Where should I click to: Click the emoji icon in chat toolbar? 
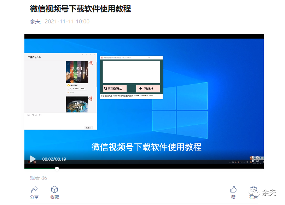click(29, 115)
